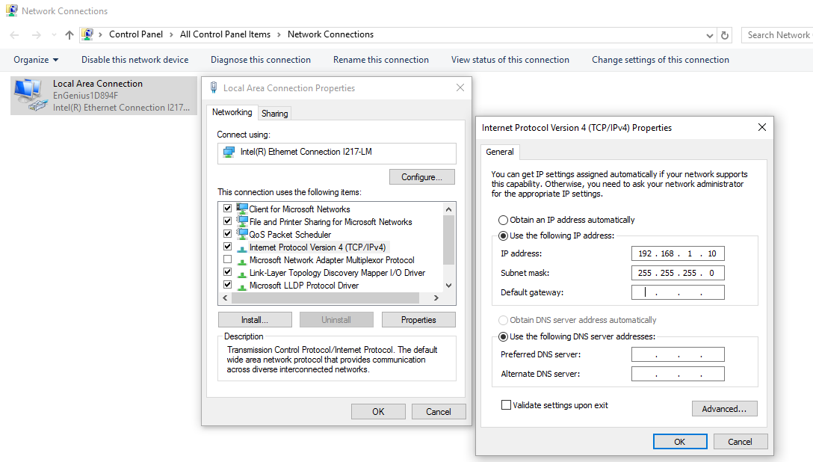Close the Local Area Connection Properties dialog
The image size is (813, 462).
[x=460, y=87]
